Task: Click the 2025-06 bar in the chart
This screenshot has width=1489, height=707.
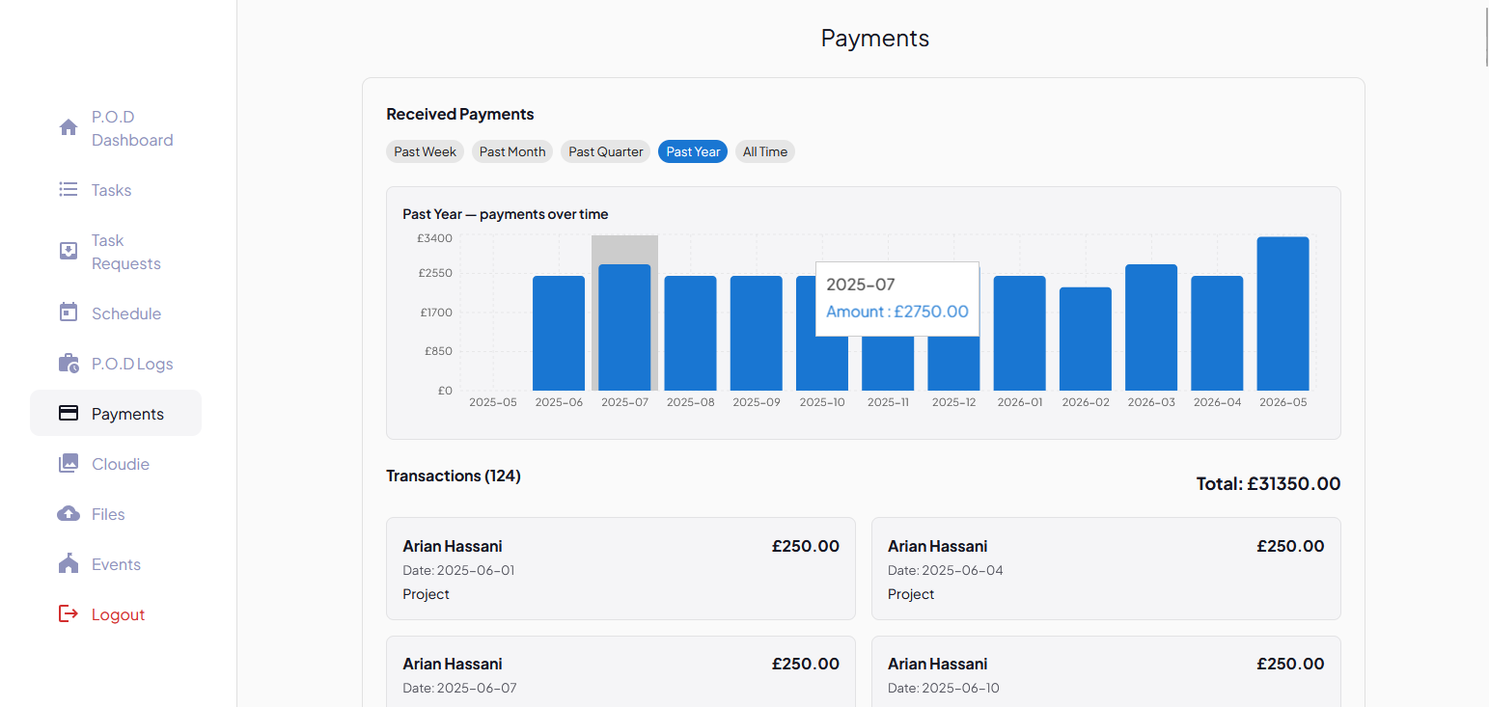Action: coord(559,334)
